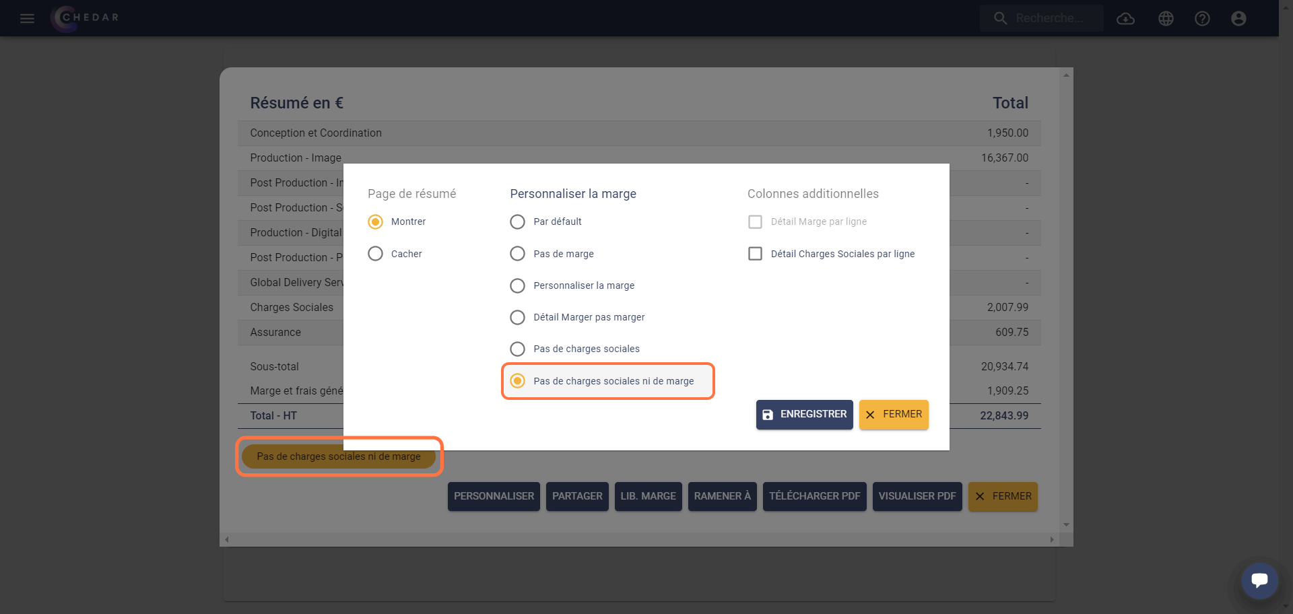This screenshot has height=614, width=1293.
Task: Click the scroll-right arrow of the summary panel
Action: click(x=1052, y=539)
